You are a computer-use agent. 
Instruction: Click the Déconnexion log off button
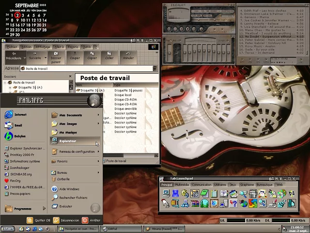(65, 220)
